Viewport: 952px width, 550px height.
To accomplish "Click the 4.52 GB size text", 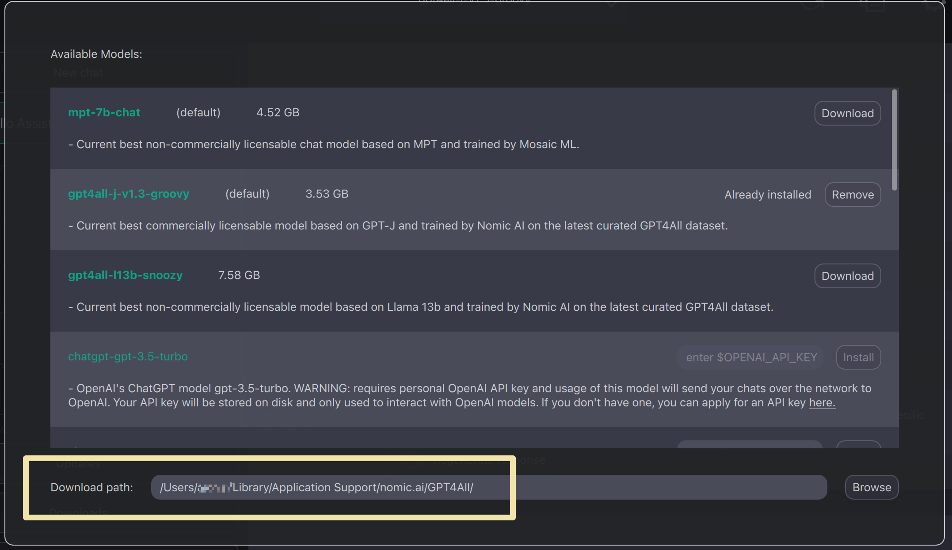I will pyautogui.click(x=278, y=112).
